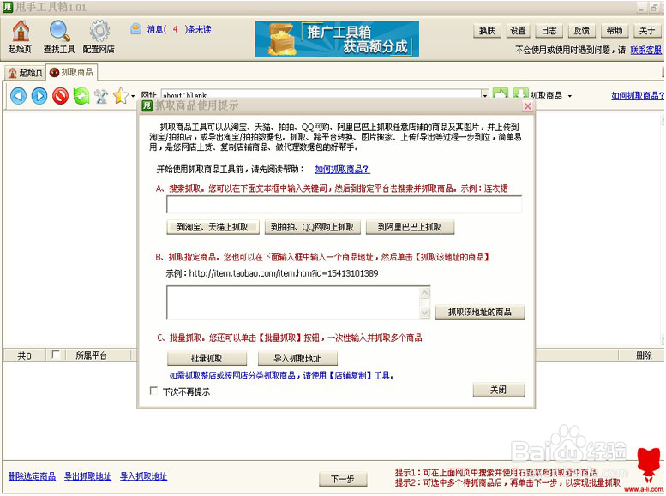Click the 关于 button
Screen dimensions: 666x496
point(647,31)
